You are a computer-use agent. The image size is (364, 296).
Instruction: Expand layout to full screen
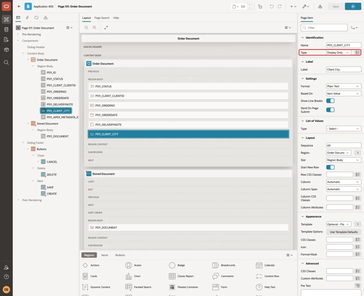point(106,27)
